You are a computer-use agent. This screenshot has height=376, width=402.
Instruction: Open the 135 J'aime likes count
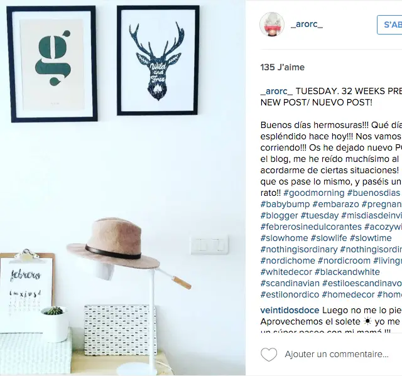(282, 67)
